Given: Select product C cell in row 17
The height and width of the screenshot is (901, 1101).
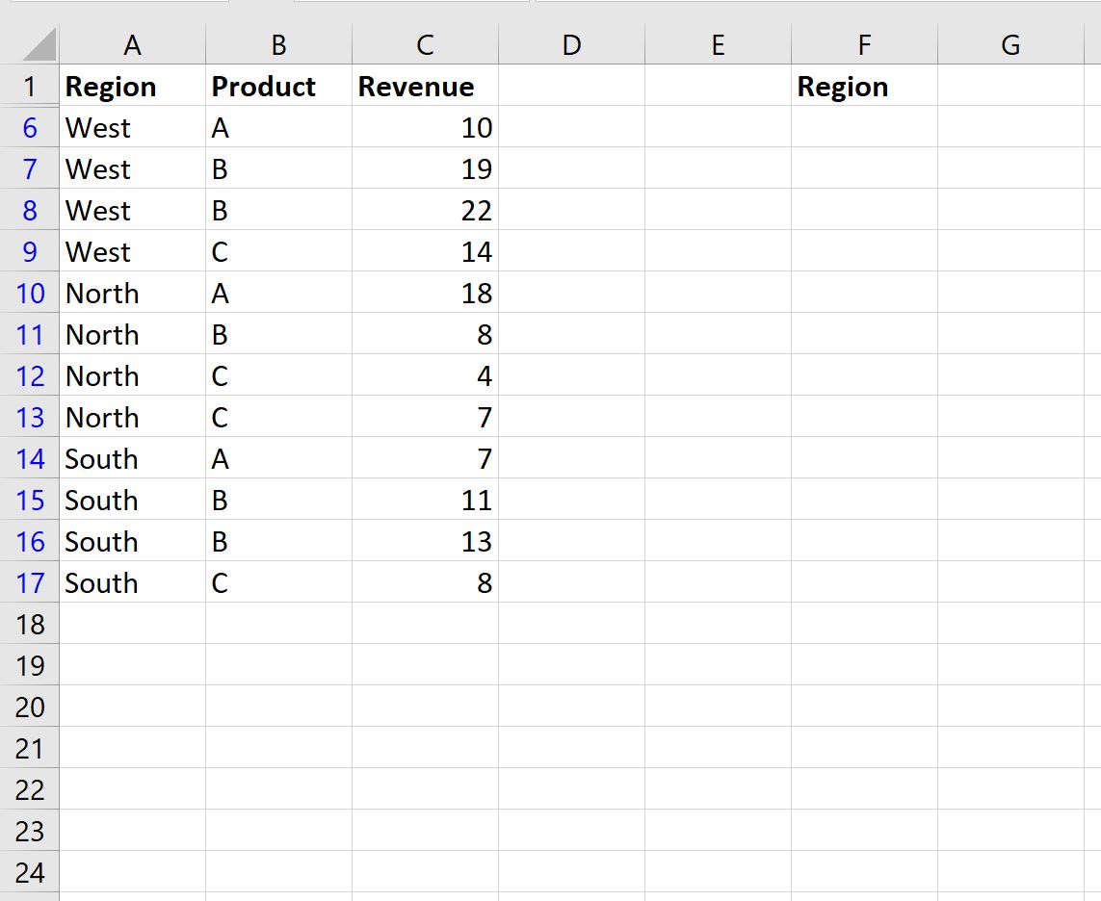Looking at the screenshot, I should click(x=278, y=582).
